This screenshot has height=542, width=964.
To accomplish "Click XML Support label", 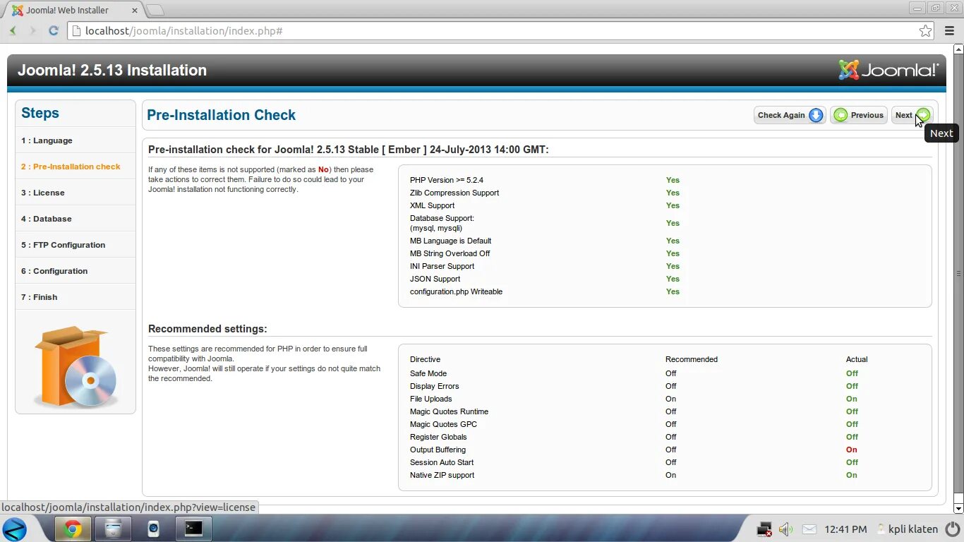I will point(432,205).
